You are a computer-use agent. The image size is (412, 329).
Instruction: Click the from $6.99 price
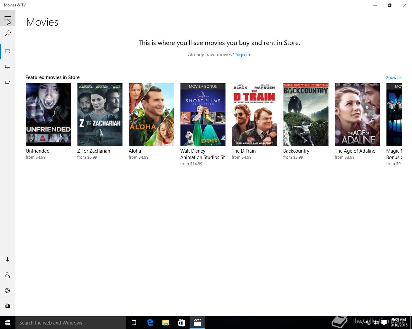pos(87,157)
